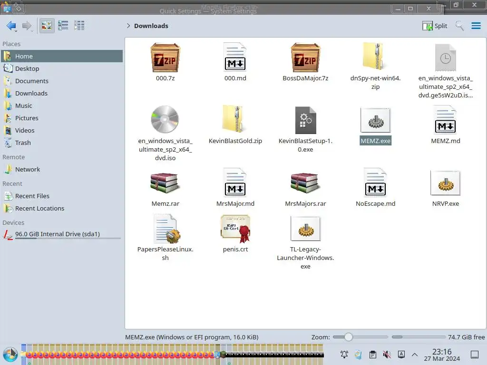Select the partial Vista download file icon
487x365 pixels.
click(x=445, y=58)
